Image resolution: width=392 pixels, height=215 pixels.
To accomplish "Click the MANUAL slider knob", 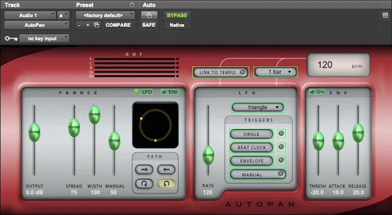I will click(114, 141).
